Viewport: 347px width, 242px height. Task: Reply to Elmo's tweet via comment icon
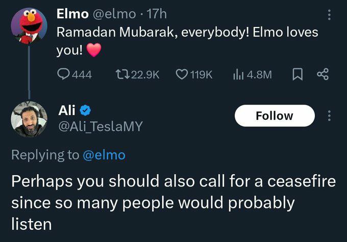(x=64, y=74)
